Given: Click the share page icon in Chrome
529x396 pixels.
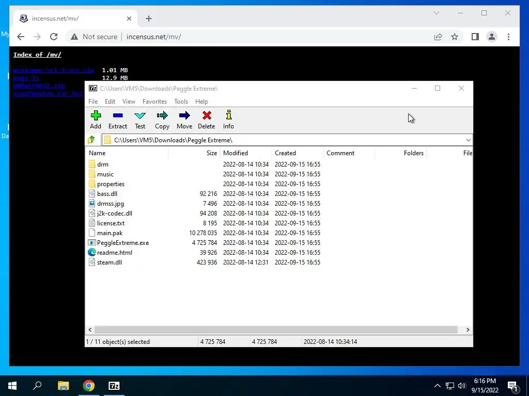Looking at the screenshot, I should pos(438,37).
